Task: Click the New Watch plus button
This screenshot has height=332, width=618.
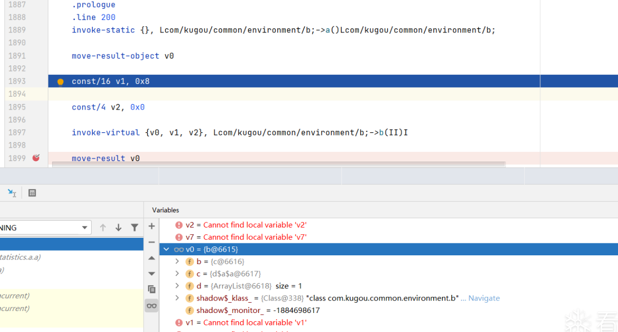Action: click(x=151, y=226)
